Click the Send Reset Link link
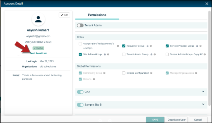212x123 pixels. (38, 53)
